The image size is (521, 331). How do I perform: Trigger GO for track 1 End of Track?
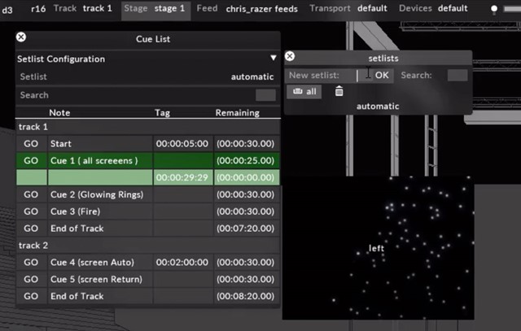pyautogui.click(x=31, y=229)
